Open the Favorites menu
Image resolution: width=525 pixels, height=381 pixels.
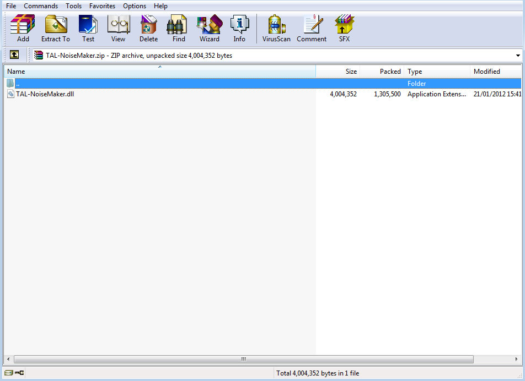click(x=102, y=6)
